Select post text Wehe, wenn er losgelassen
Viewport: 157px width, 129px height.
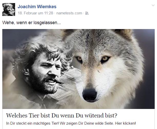[x=32, y=23]
